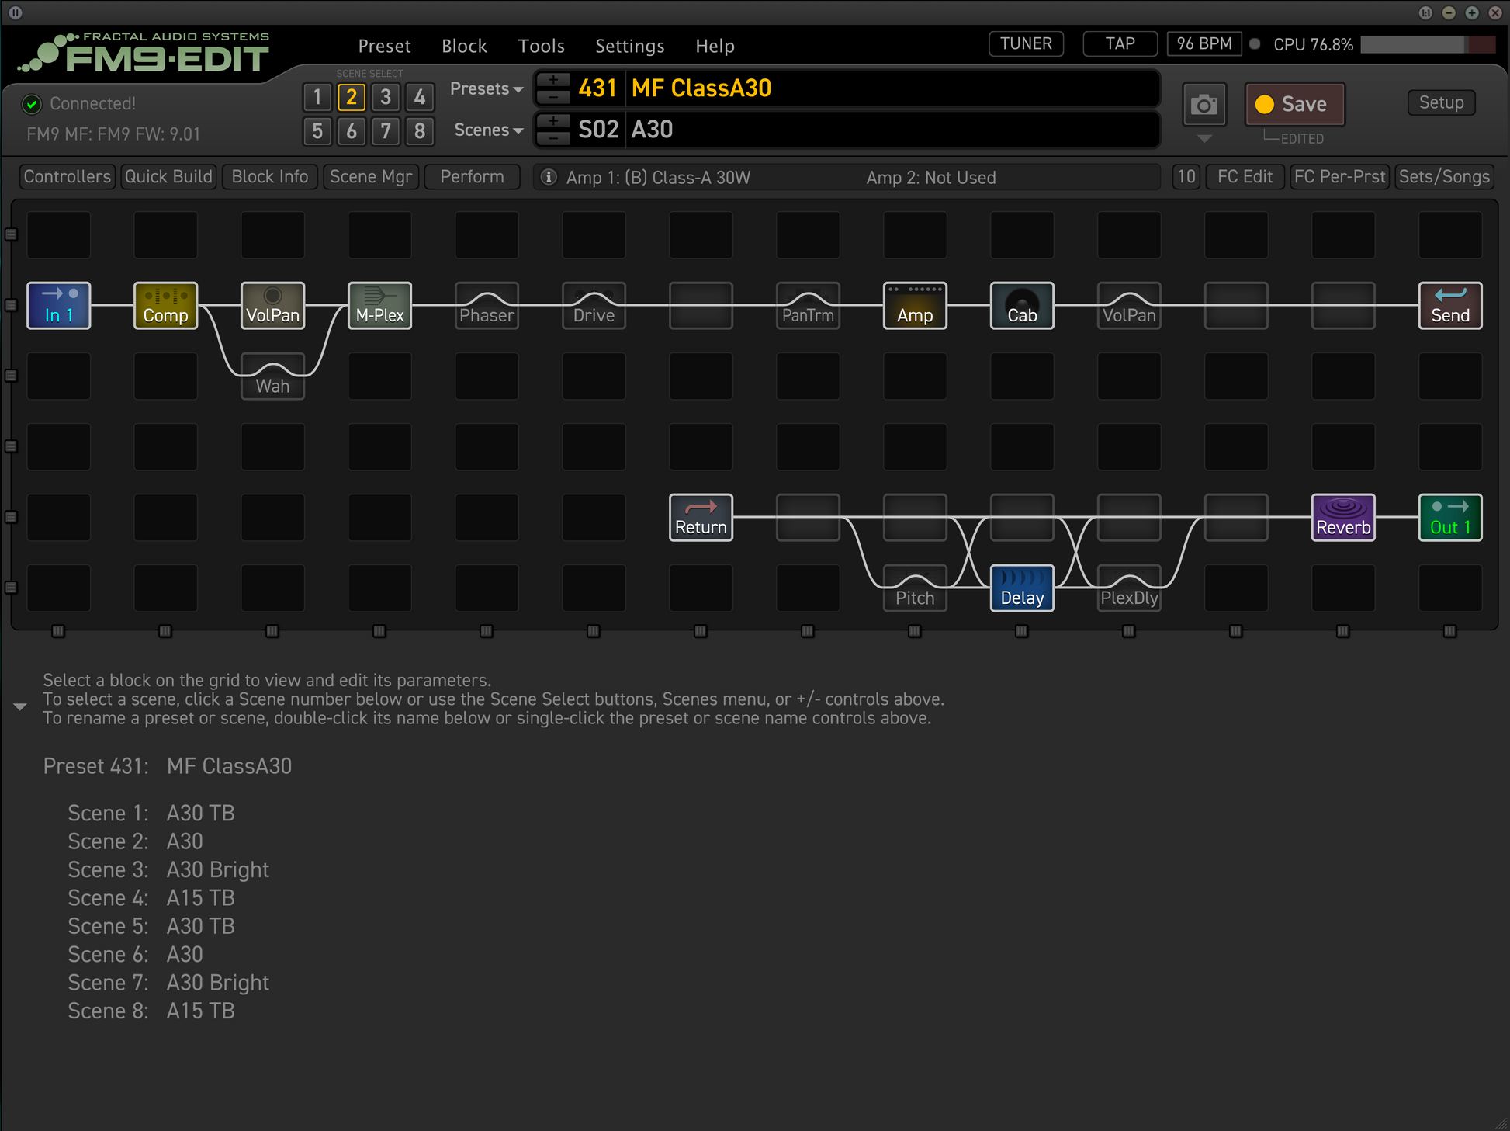Image resolution: width=1510 pixels, height=1131 pixels.
Task: Click the Save button
Action: click(1294, 104)
